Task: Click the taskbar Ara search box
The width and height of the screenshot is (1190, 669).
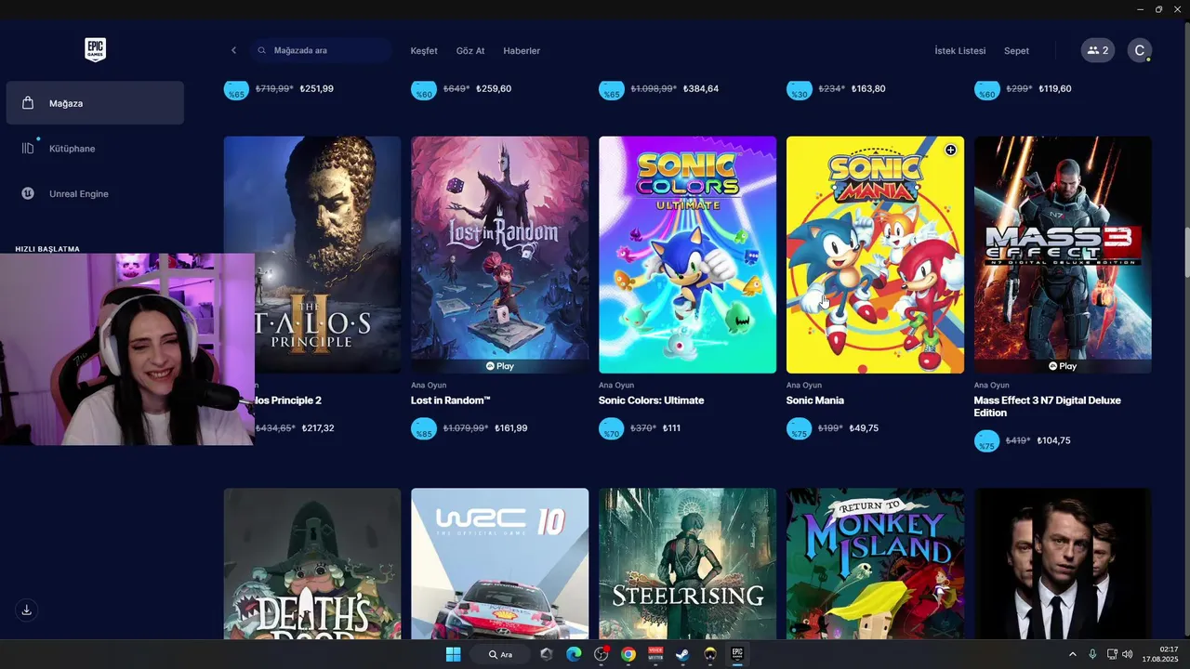Action: pyautogui.click(x=502, y=654)
